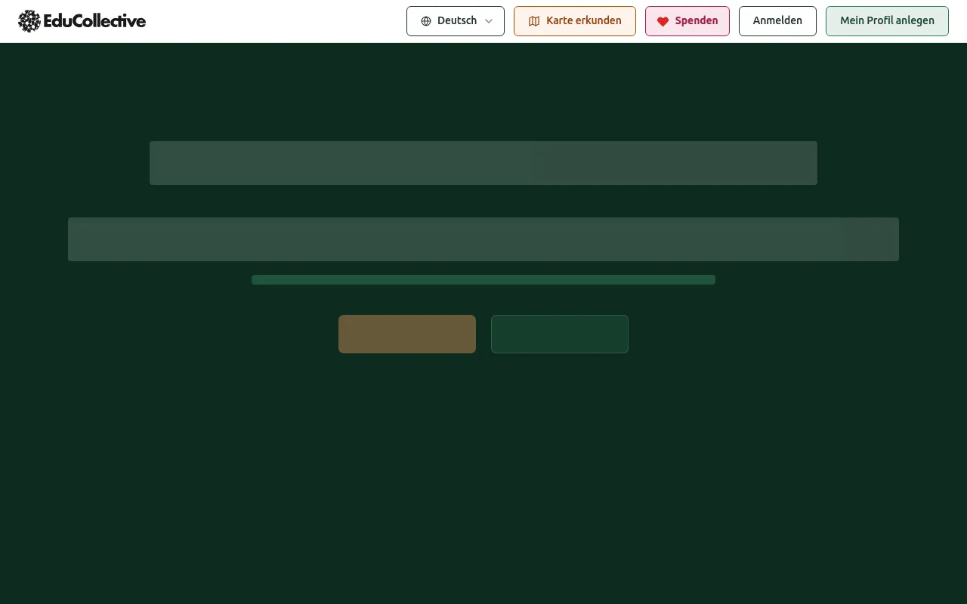Click the globe icon beside Deutsch

click(x=426, y=21)
